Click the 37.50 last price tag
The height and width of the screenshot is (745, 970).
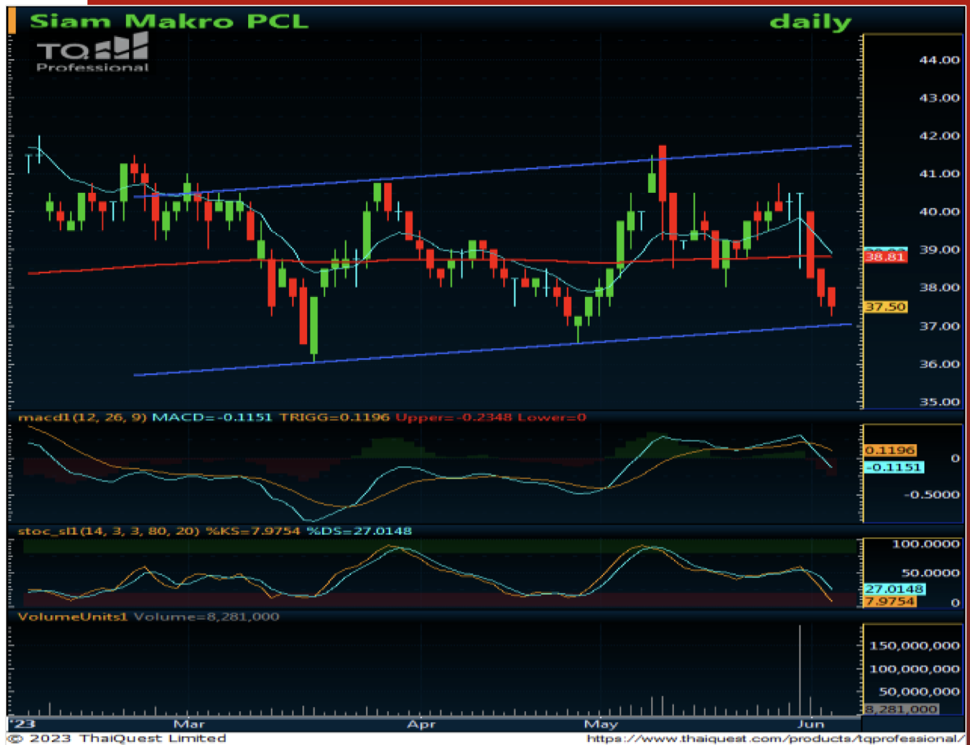[886, 307]
